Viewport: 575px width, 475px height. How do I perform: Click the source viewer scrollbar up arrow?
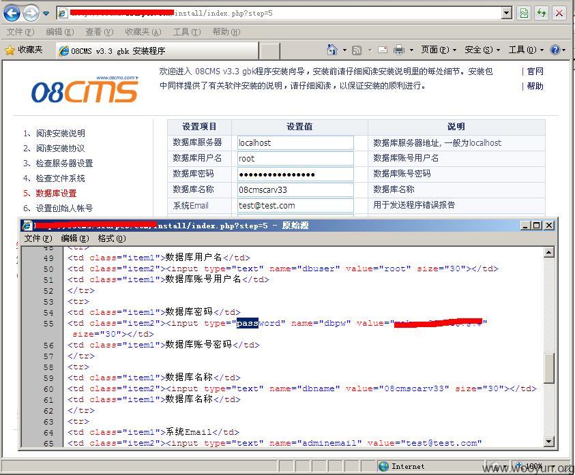[x=548, y=252]
